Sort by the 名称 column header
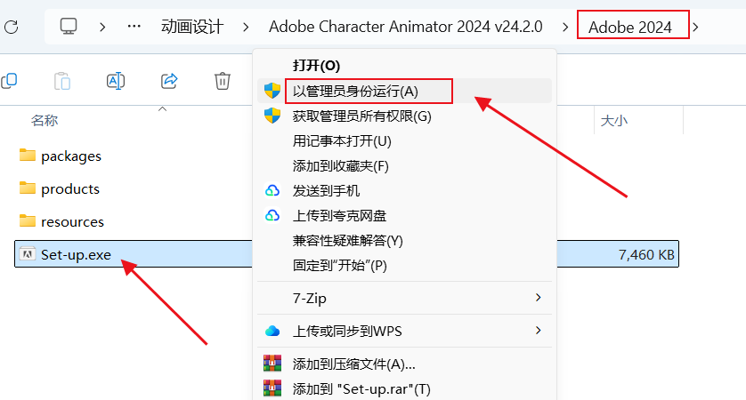This screenshot has height=400, width=746. [45, 120]
